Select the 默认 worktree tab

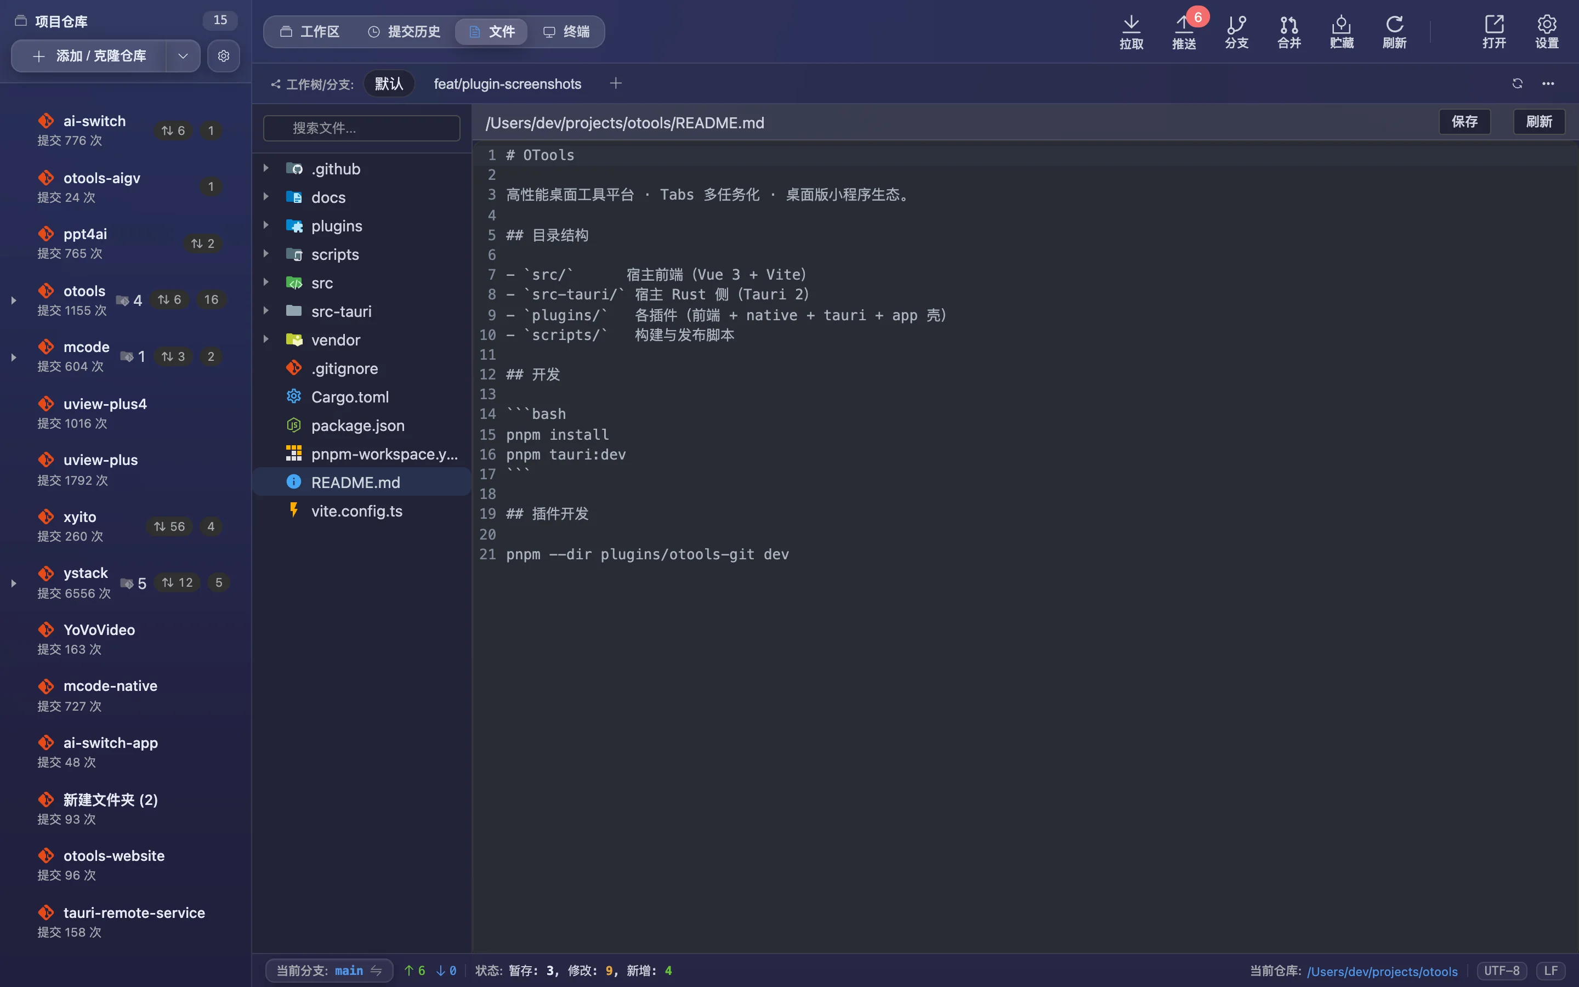[389, 83]
